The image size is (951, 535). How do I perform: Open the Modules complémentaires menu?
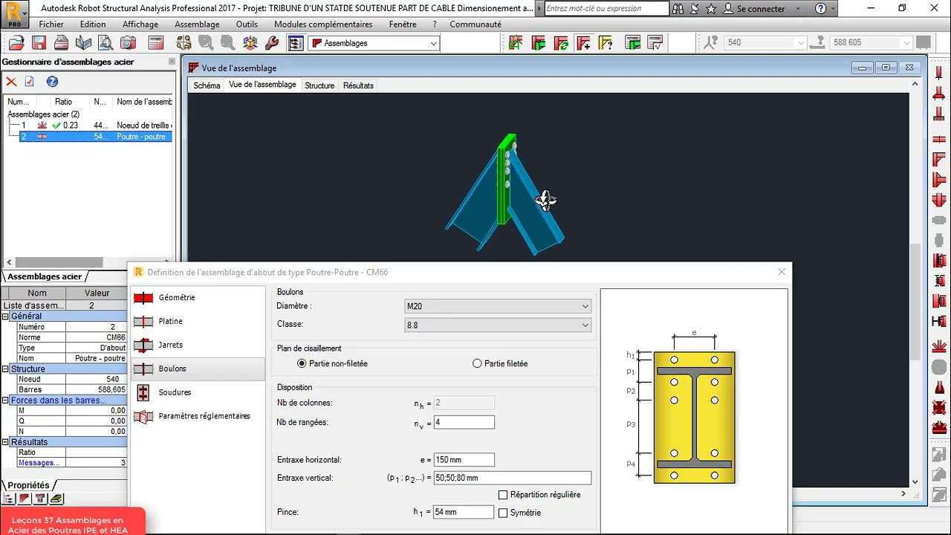(x=323, y=25)
